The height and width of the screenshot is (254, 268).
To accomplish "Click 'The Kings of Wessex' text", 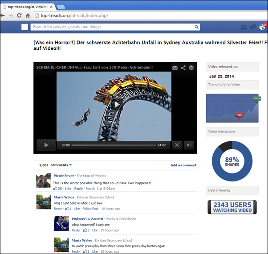I will tap(91, 176).
